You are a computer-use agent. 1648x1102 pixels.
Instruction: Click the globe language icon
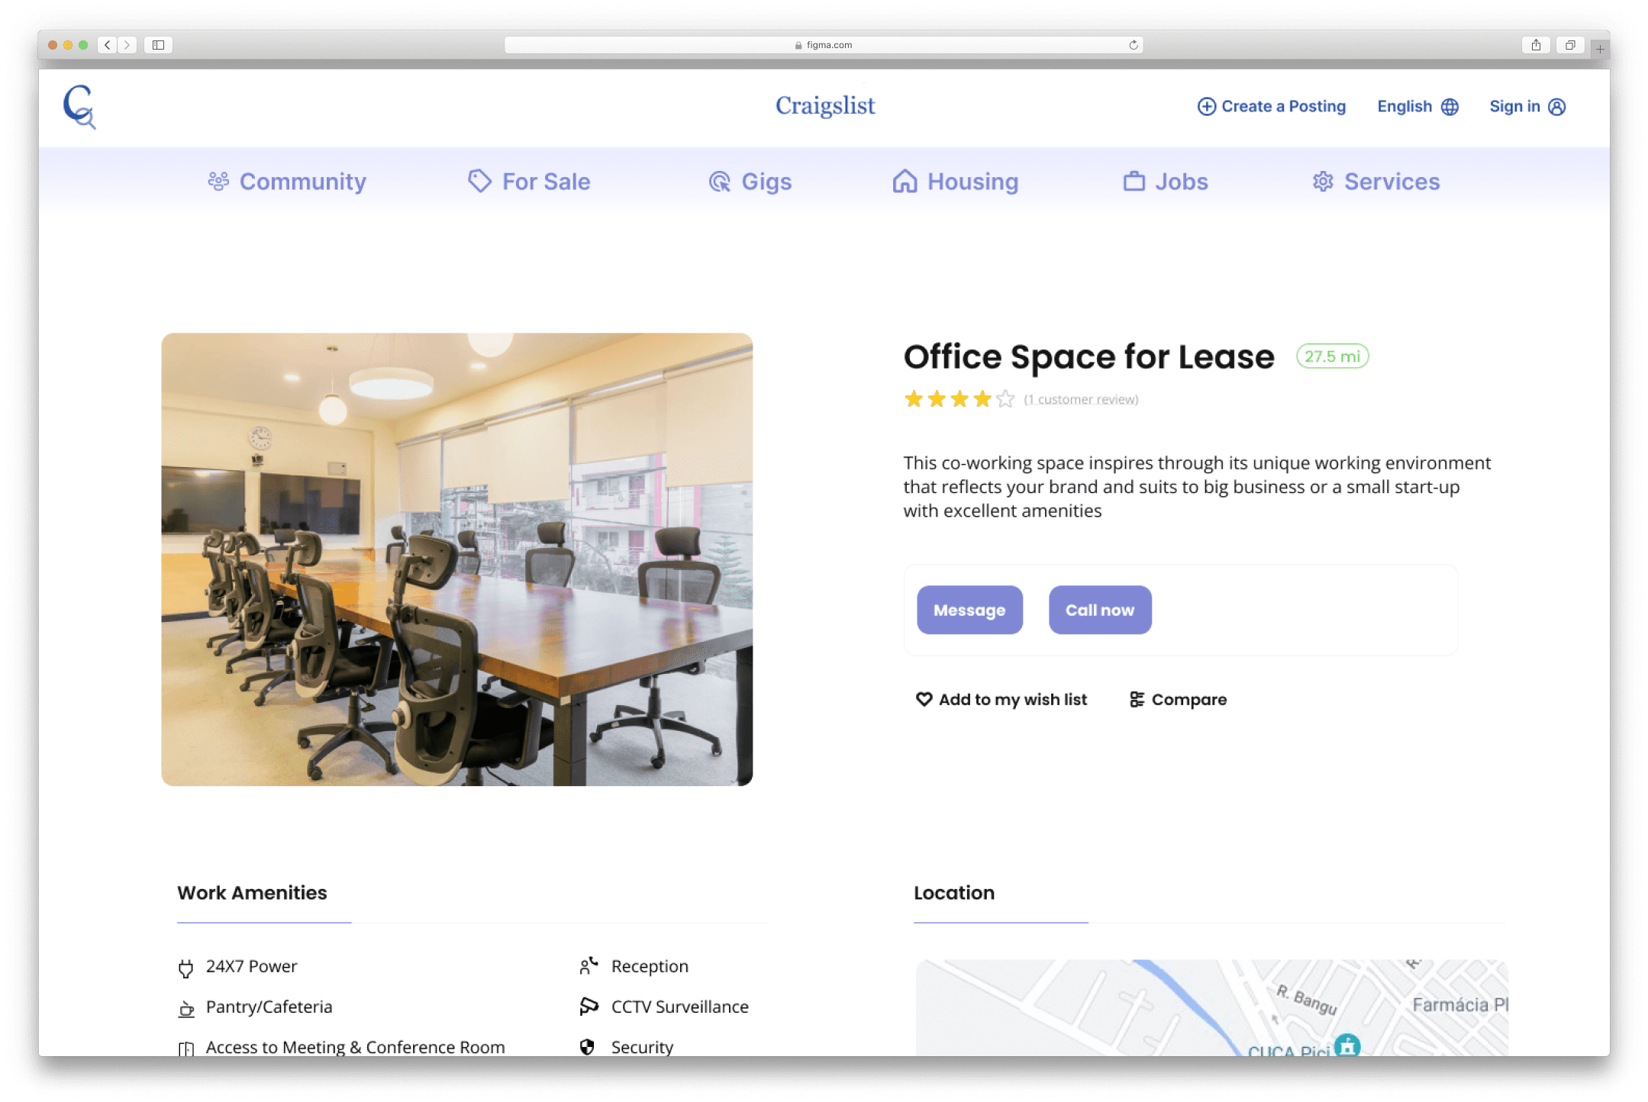coord(1450,107)
